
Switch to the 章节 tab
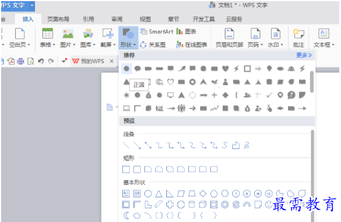tap(174, 19)
